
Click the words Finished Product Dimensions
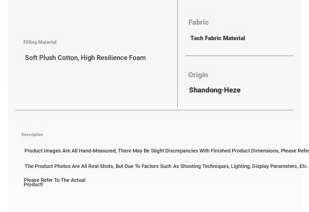click(245, 151)
